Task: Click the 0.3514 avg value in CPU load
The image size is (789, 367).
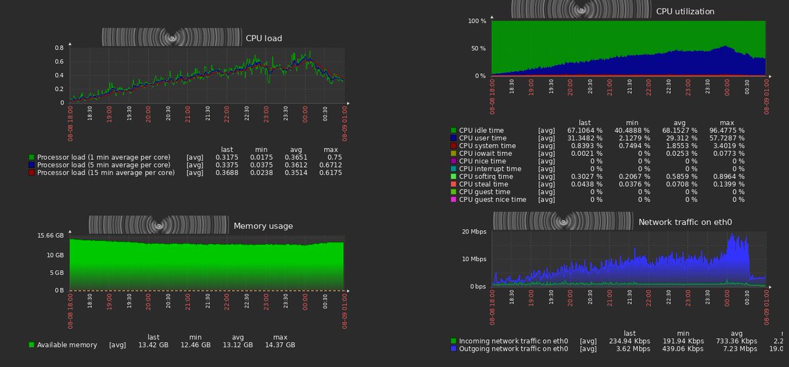Action: pyautogui.click(x=293, y=172)
